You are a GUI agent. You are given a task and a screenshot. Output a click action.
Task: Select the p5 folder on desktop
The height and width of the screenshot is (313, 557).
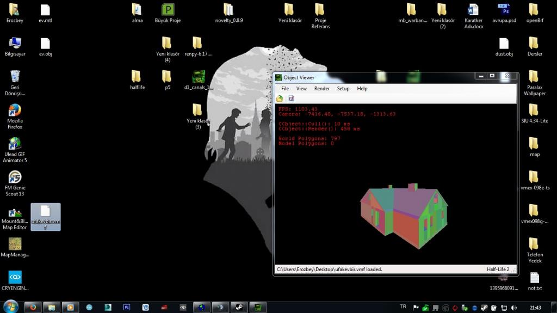tap(168, 80)
